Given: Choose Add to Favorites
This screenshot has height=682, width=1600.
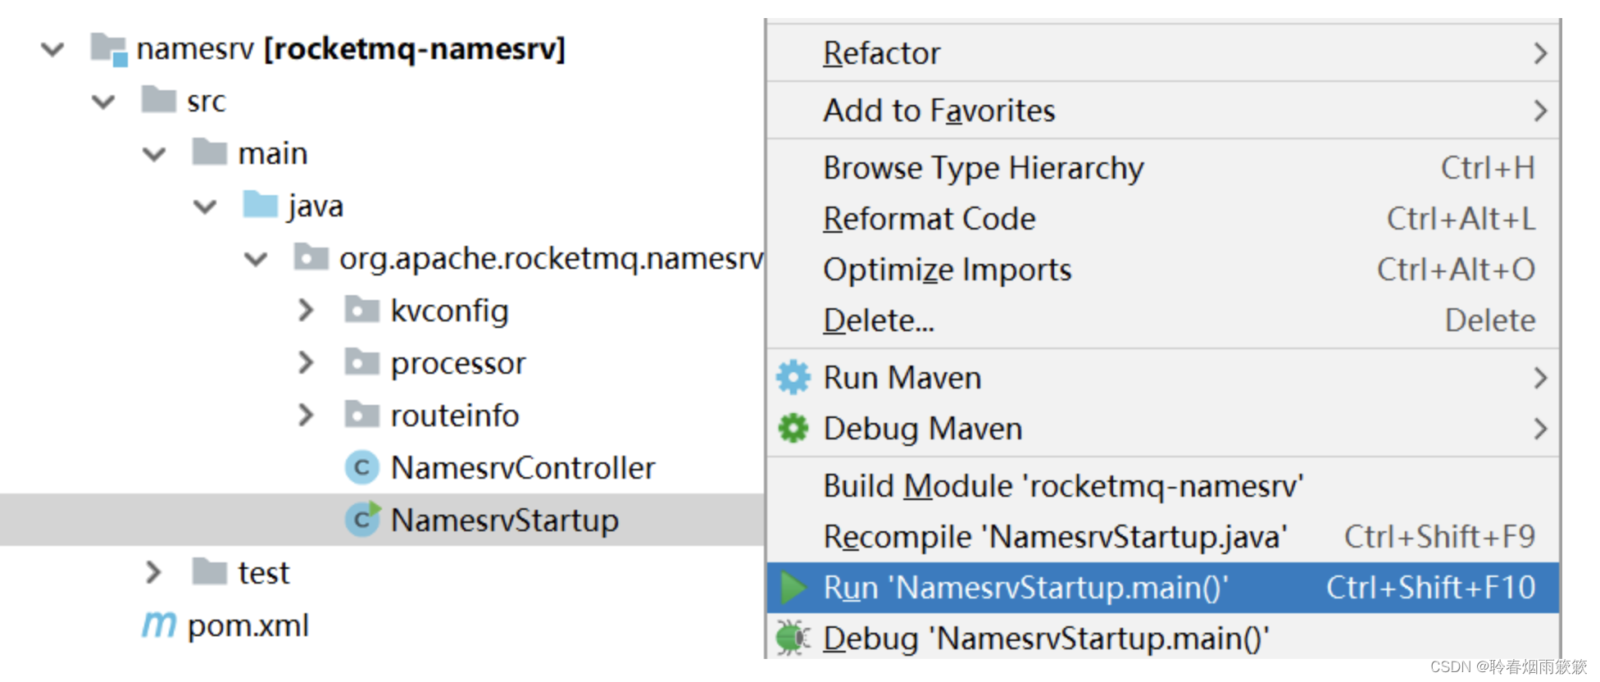Looking at the screenshot, I should pyautogui.click(x=1162, y=111).
